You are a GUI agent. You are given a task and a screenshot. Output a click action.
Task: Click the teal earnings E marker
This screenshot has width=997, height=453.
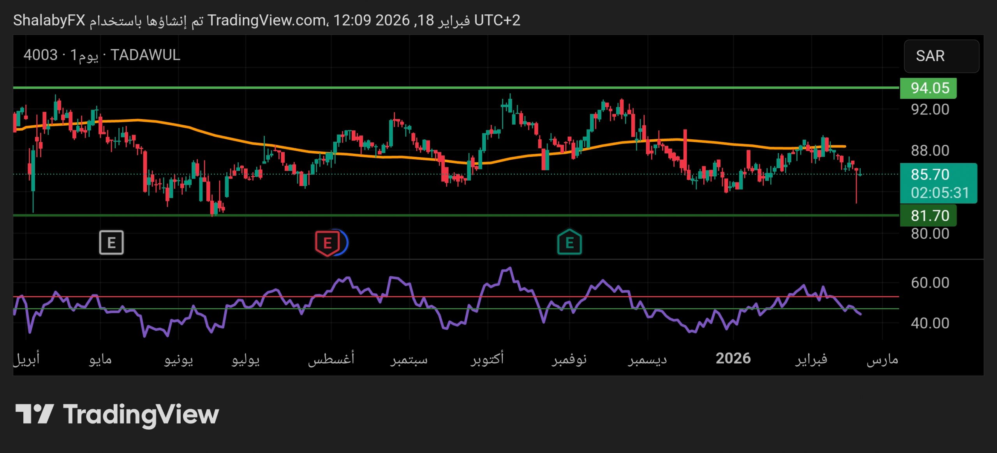(x=569, y=242)
